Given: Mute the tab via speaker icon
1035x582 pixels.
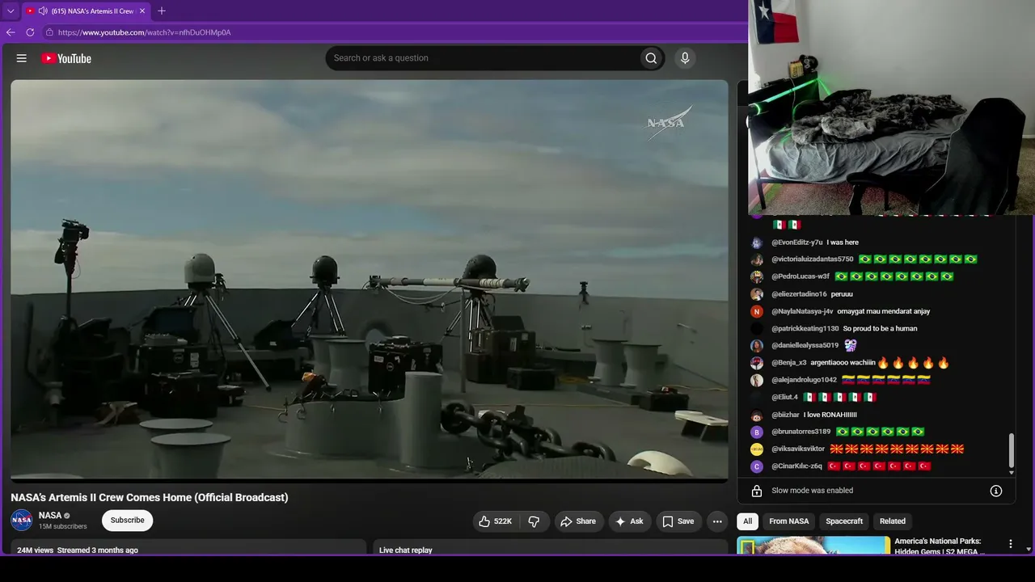Looking at the screenshot, I should tap(42, 11).
